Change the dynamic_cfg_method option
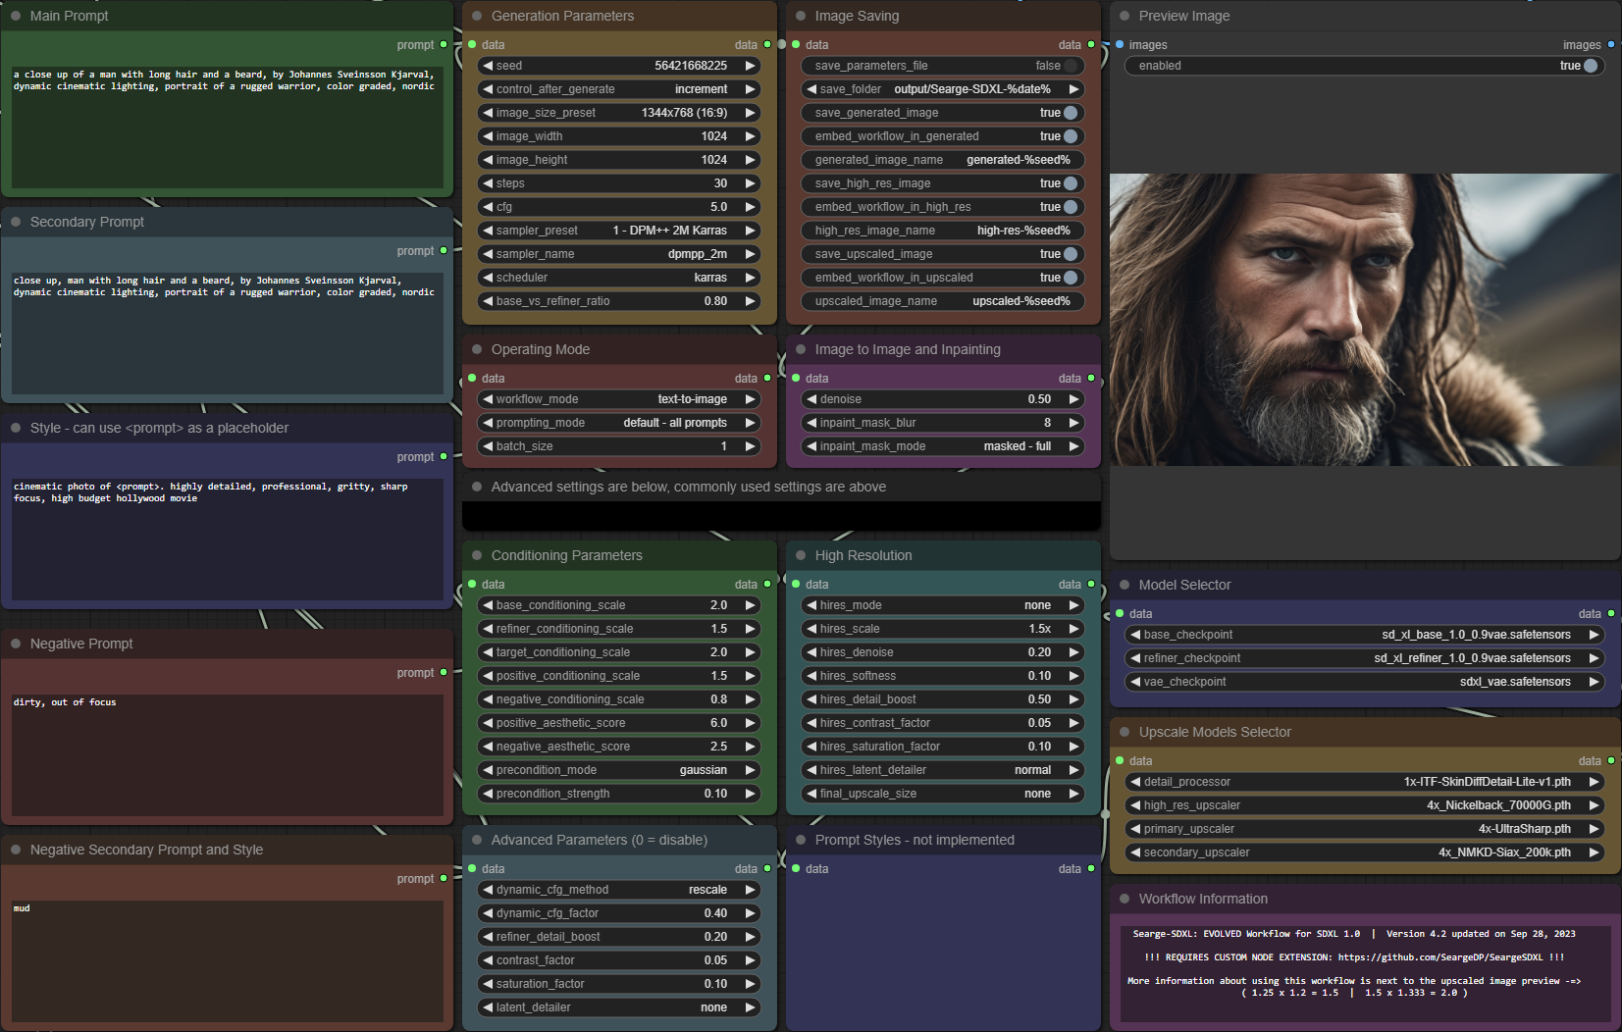This screenshot has height=1032, width=1622. click(619, 890)
